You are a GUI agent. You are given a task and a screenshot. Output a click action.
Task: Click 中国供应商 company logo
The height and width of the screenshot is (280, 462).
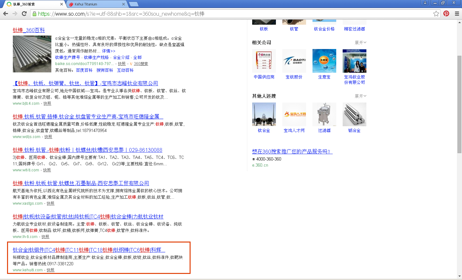(x=264, y=61)
